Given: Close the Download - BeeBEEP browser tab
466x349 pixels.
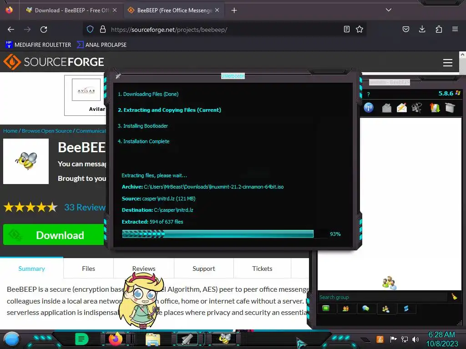Looking at the screenshot, I should pyautogui.click(x=115, y=10).
